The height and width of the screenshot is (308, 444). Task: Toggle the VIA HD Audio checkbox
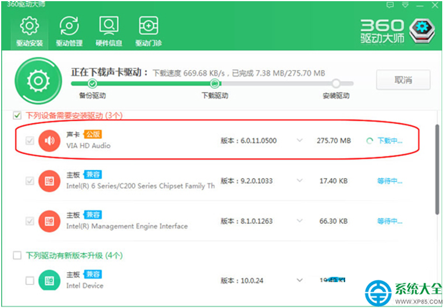[30, 140]
